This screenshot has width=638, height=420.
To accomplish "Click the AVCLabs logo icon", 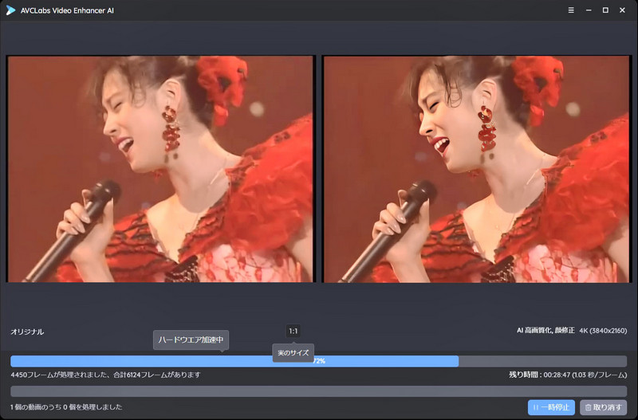I will coord(10,10).
